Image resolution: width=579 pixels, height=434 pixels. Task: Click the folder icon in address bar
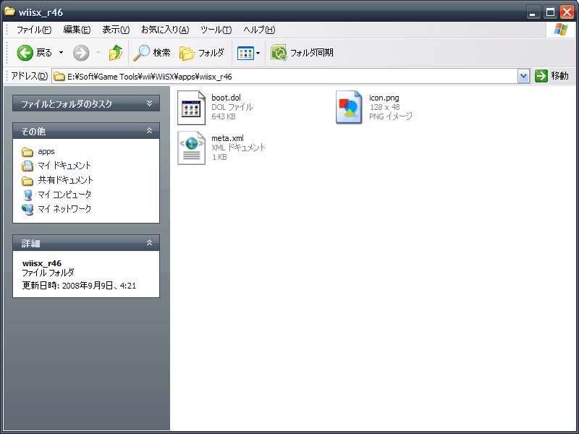tap(59, 77)
